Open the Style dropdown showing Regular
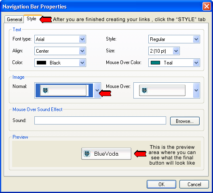213x193 pixels. pos(196,39)
